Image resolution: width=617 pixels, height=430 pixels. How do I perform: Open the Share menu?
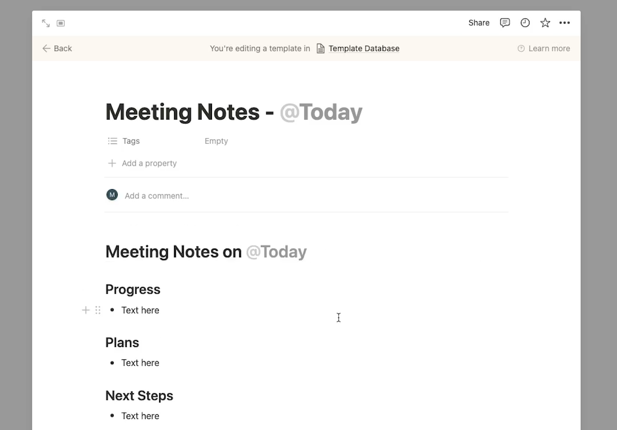click(479, 23)
